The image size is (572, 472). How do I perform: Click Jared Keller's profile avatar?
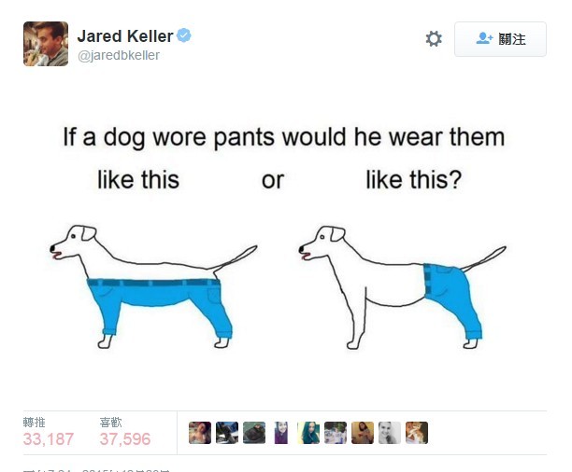(46, 44)
